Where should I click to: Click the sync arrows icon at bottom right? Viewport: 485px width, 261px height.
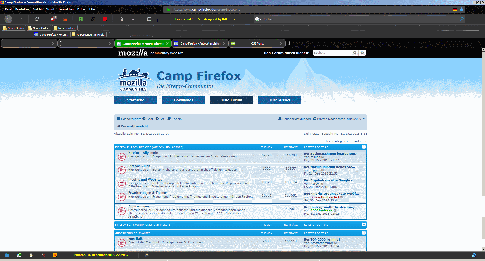point(474,255)
